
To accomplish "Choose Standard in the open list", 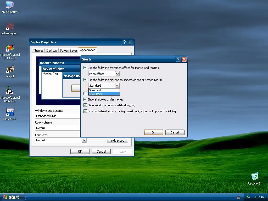I will (x=104, y=90).
